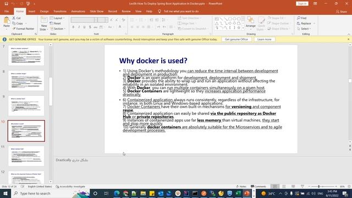Toggle text Shadow formatting
The height and width of the screenshot is (198, 352).
coord(90,27)
